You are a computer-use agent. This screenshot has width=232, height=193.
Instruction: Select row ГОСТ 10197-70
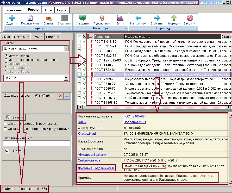click(154, 98)
